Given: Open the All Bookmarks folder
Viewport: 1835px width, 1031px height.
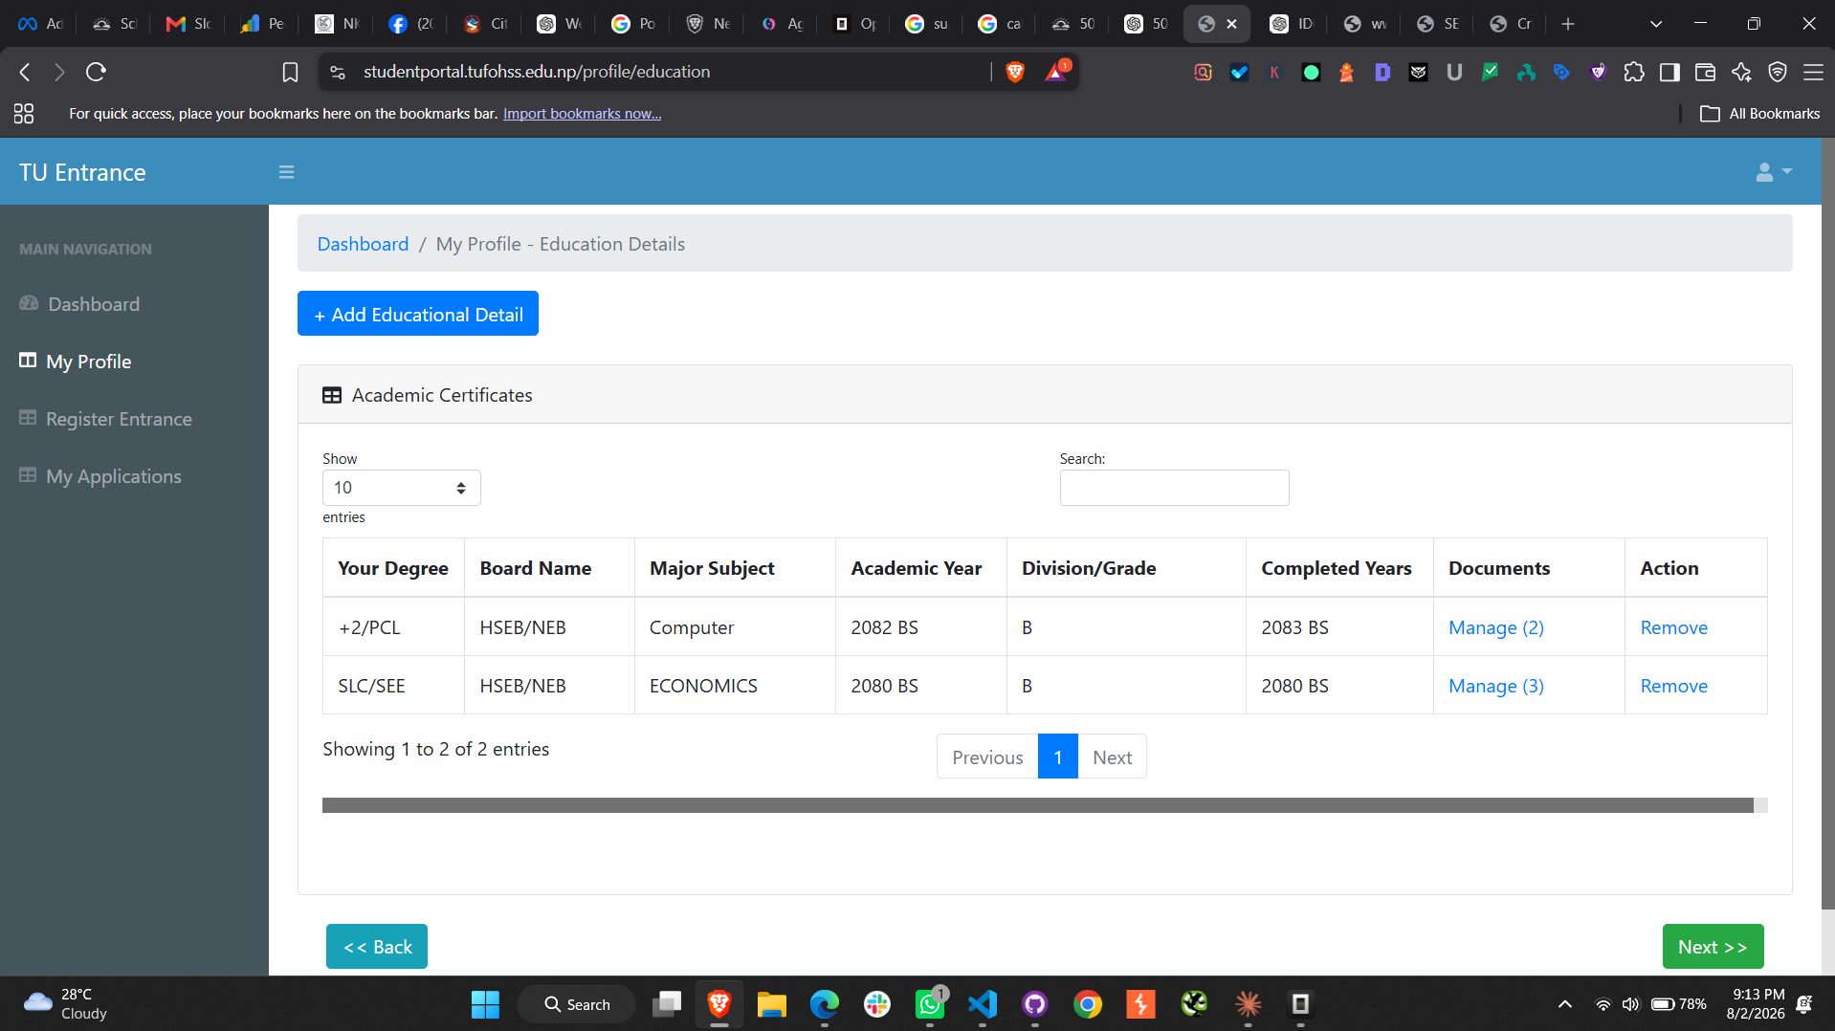Looking at the screenshot, I should (1760, 114).
